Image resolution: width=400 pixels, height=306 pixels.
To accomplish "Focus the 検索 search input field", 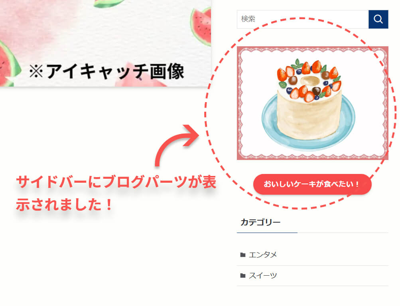I will click(x=303, y=19).
